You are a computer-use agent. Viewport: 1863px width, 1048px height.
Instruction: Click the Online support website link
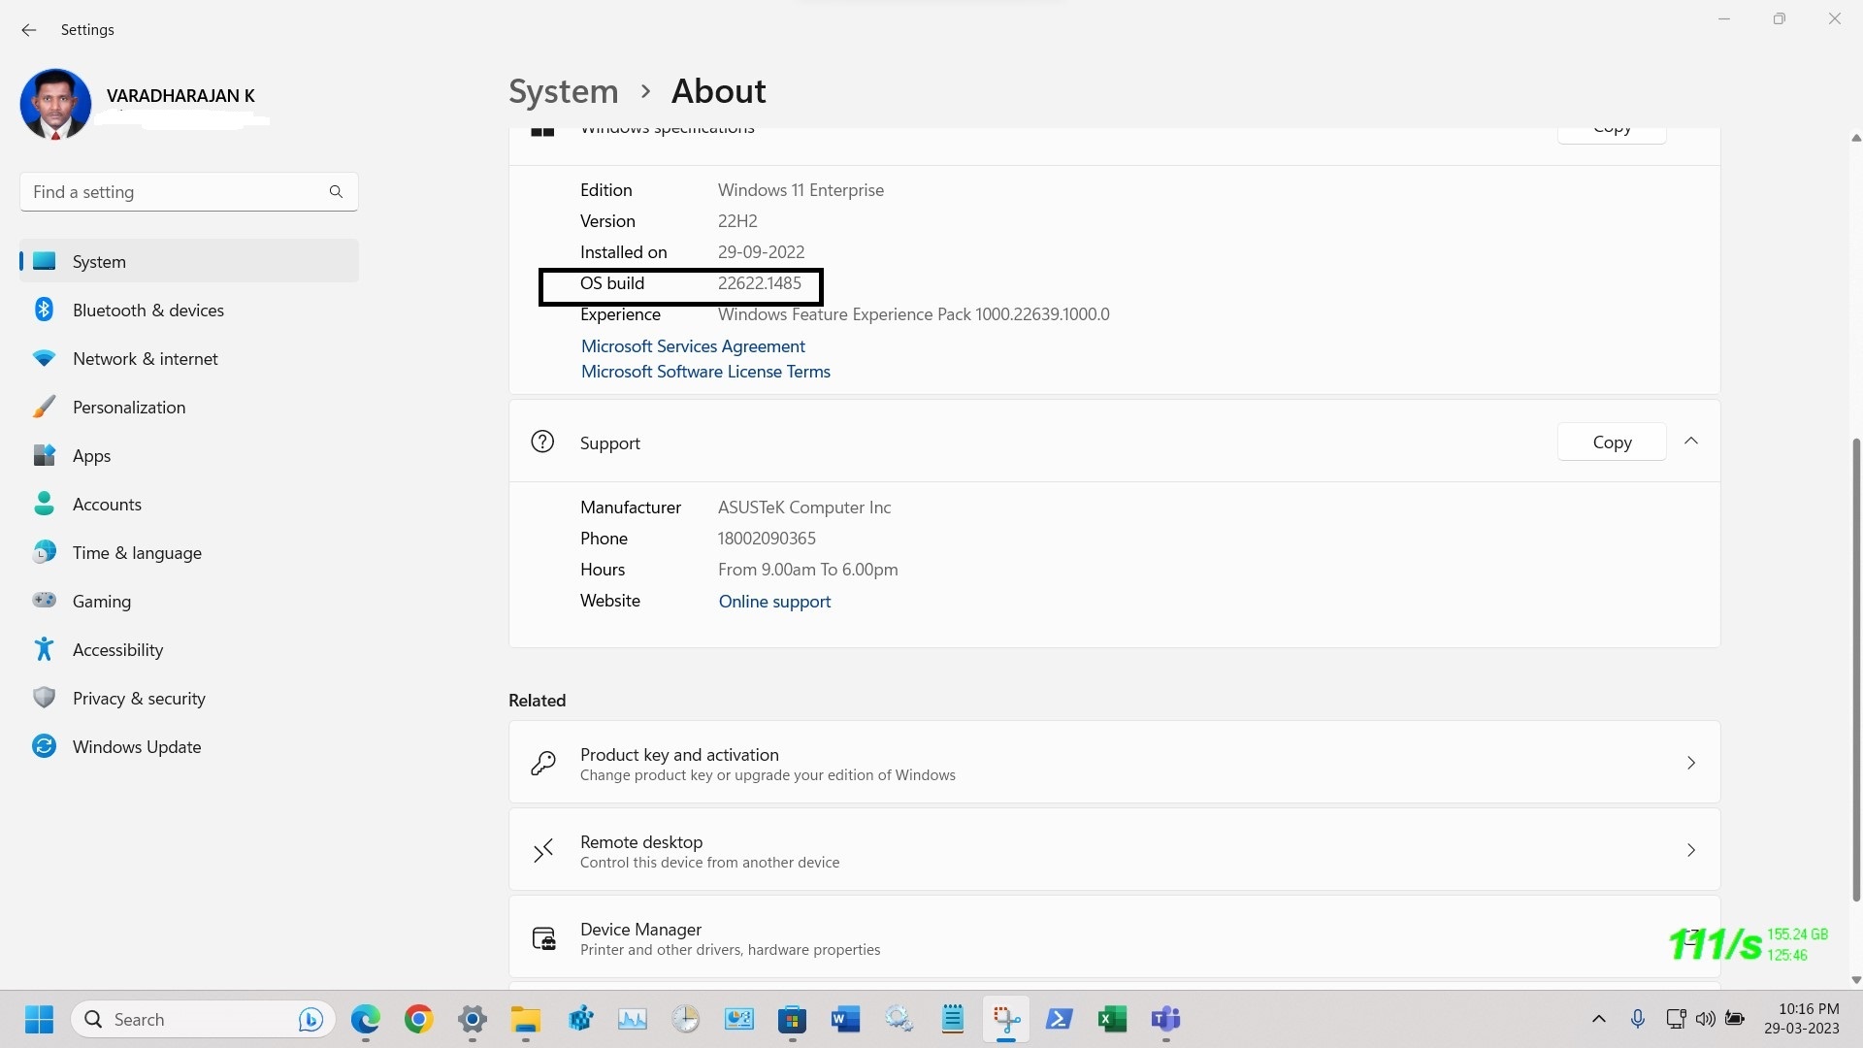(774, 602)
